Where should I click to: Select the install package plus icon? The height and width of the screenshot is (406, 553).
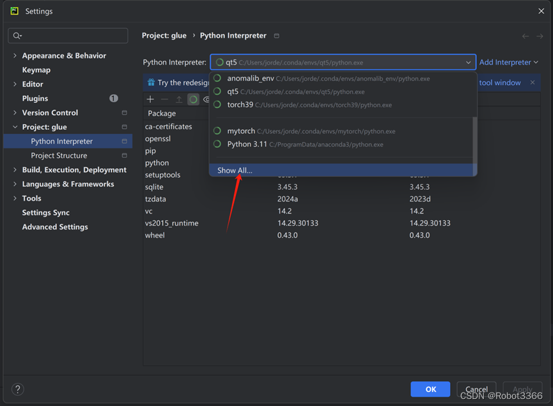[150, 99]
